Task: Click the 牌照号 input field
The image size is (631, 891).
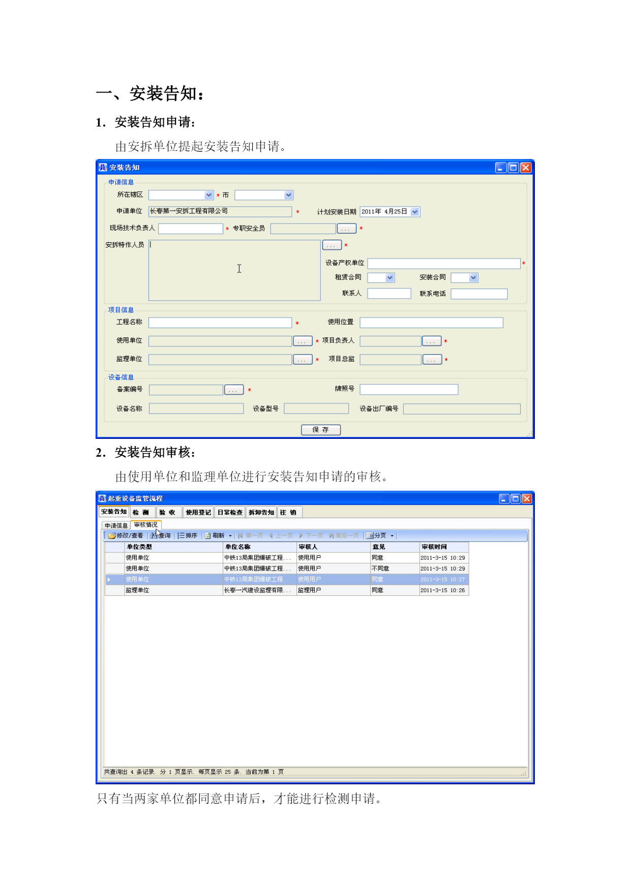Action: [x=409, y=390]
